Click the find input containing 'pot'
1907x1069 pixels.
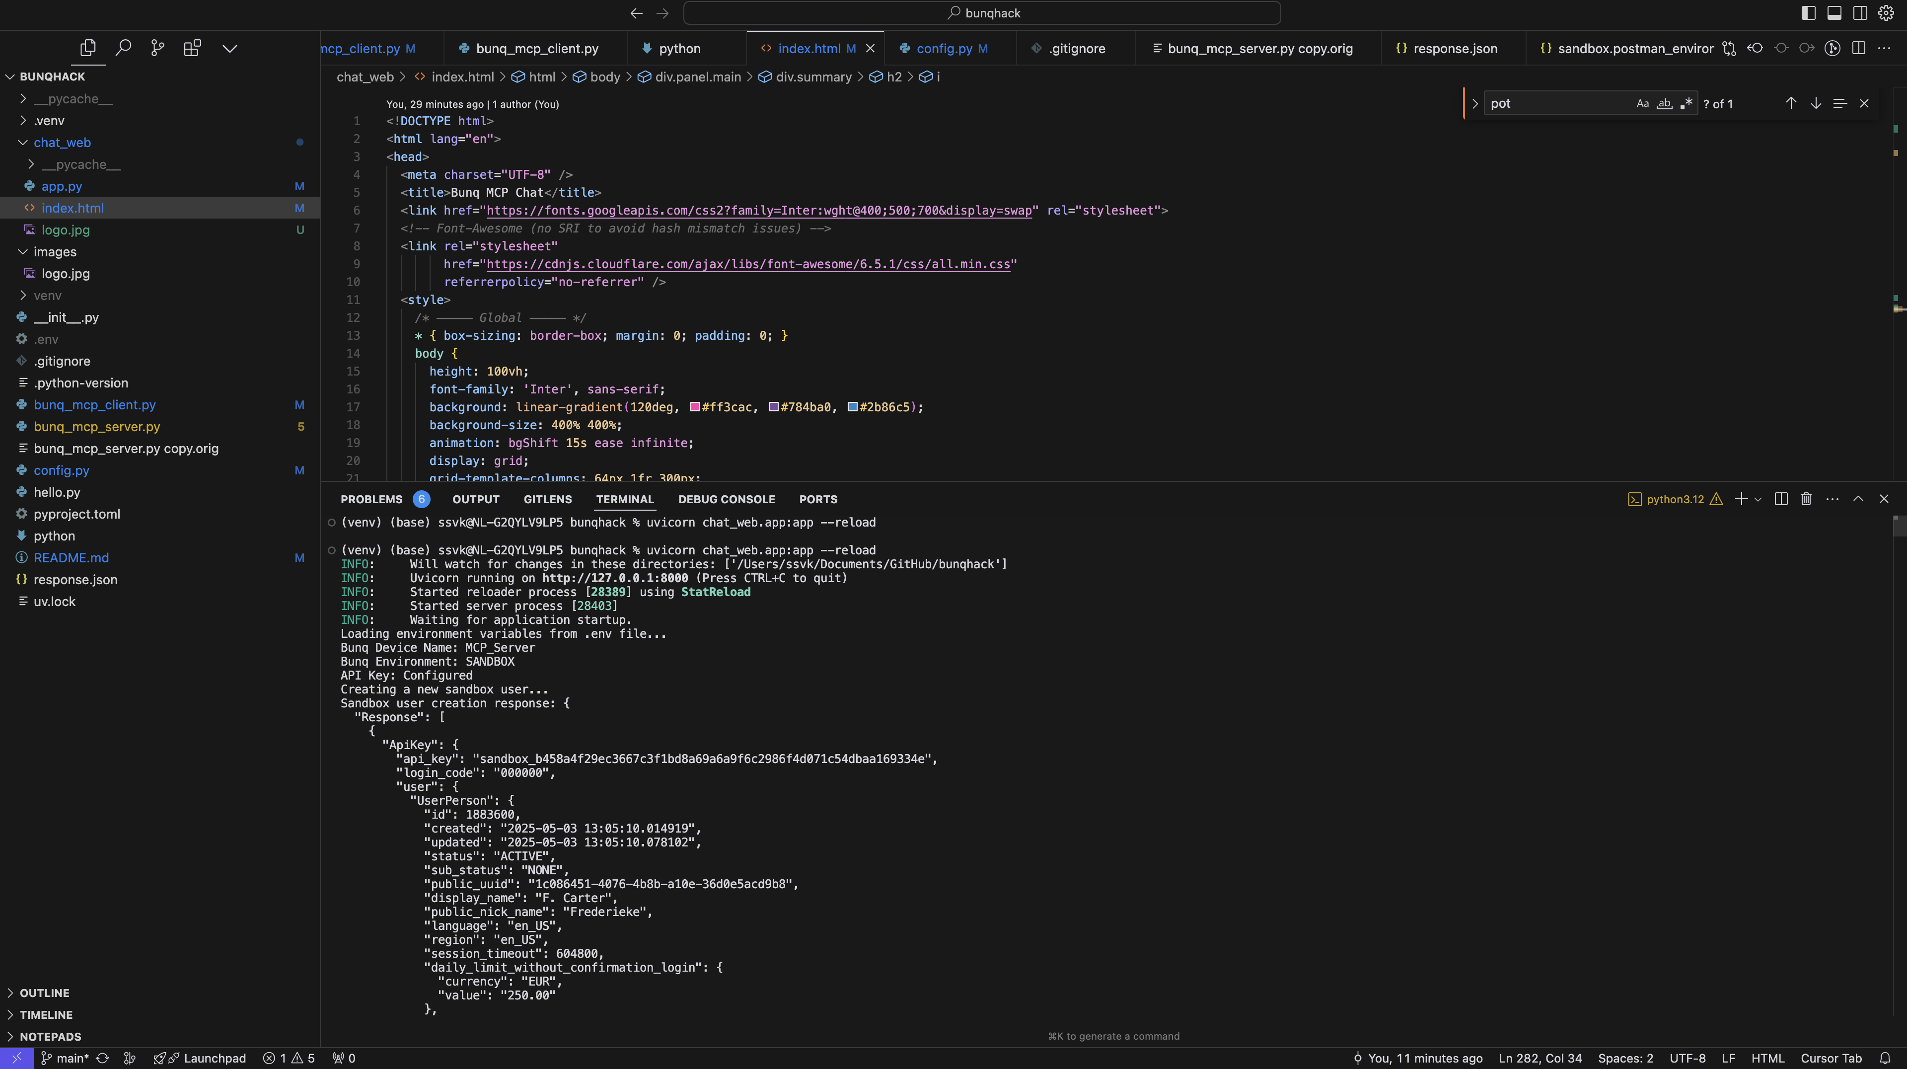(x=1559, y=104)
